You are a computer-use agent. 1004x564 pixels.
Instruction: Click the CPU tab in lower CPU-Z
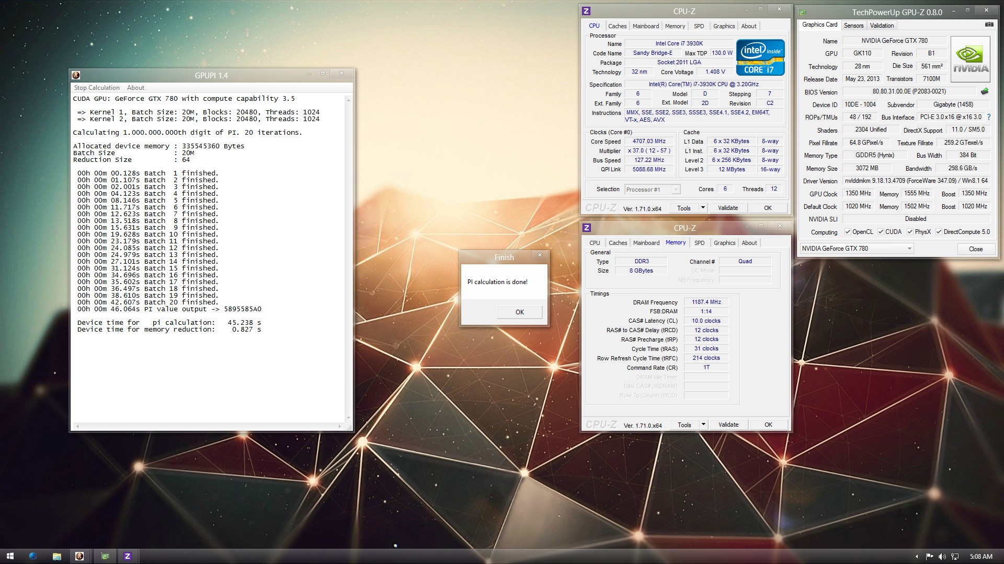click(x=595, y=243)
